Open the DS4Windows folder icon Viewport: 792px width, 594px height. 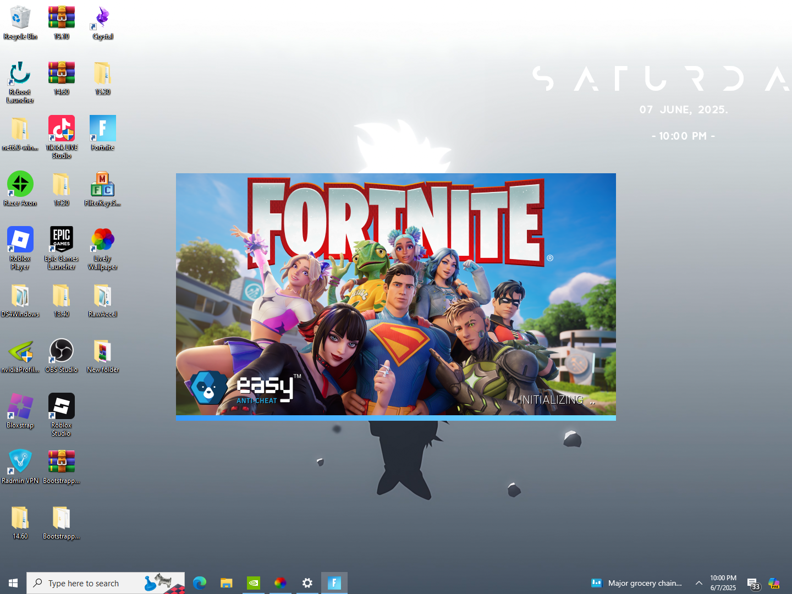point(20,300)
